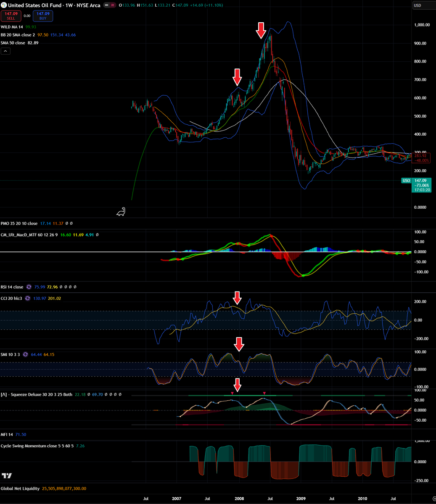Select the CCI 20 hlc3 legend label
The width and height of the screenshot is (436, 504).
coord(11,298)
